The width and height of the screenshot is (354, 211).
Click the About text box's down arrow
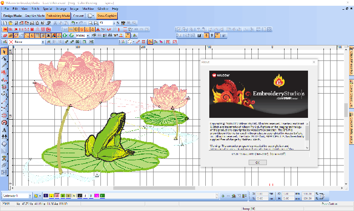[307, 148]
